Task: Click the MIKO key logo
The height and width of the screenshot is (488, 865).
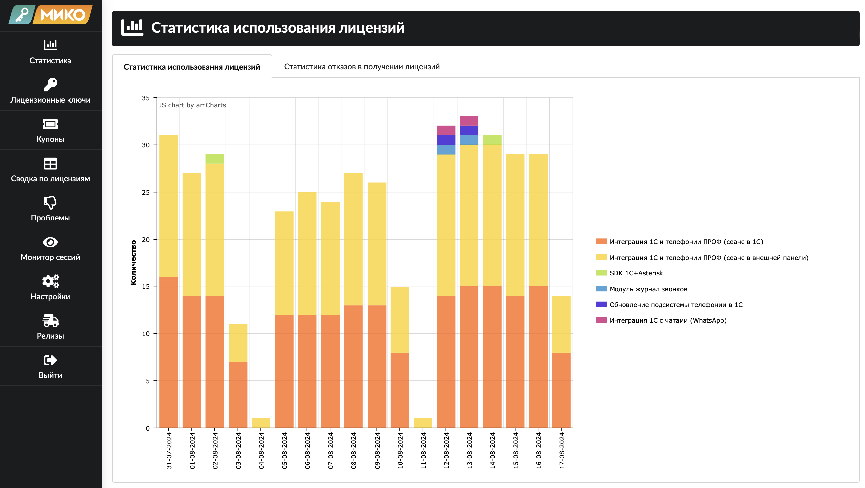Action: pyautogui.click(x=50, y=15)
